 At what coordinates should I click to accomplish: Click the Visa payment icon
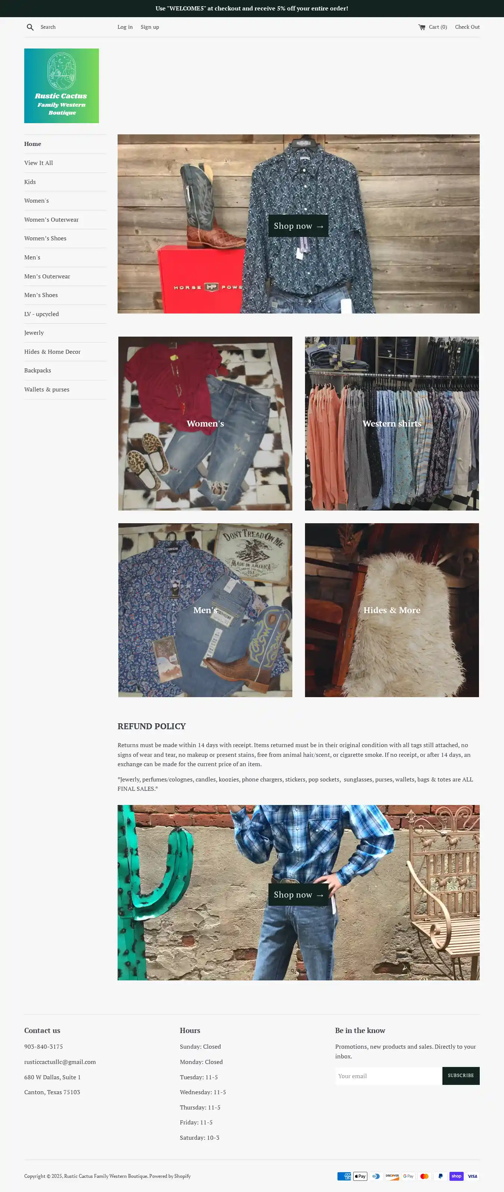click(473, 1176)
